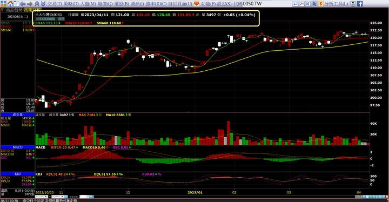Click SMA5 121.13 indicator label in chart header

point(48,23)
